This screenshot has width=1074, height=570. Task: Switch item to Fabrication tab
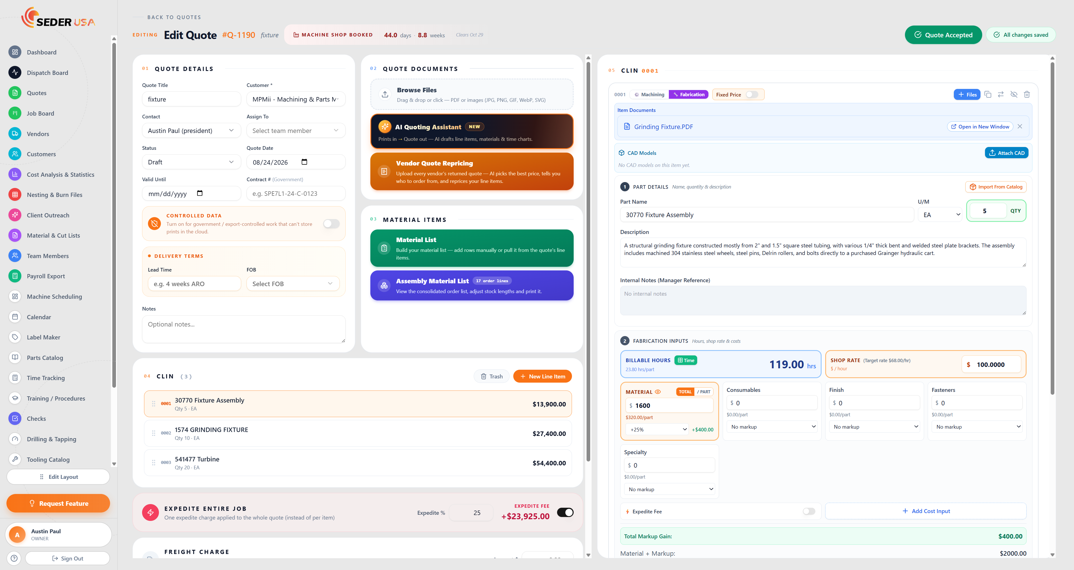689,95
